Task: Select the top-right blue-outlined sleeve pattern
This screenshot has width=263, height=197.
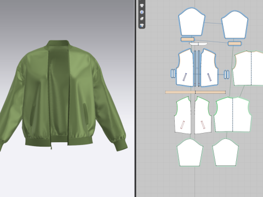Action: pos(235,25)
